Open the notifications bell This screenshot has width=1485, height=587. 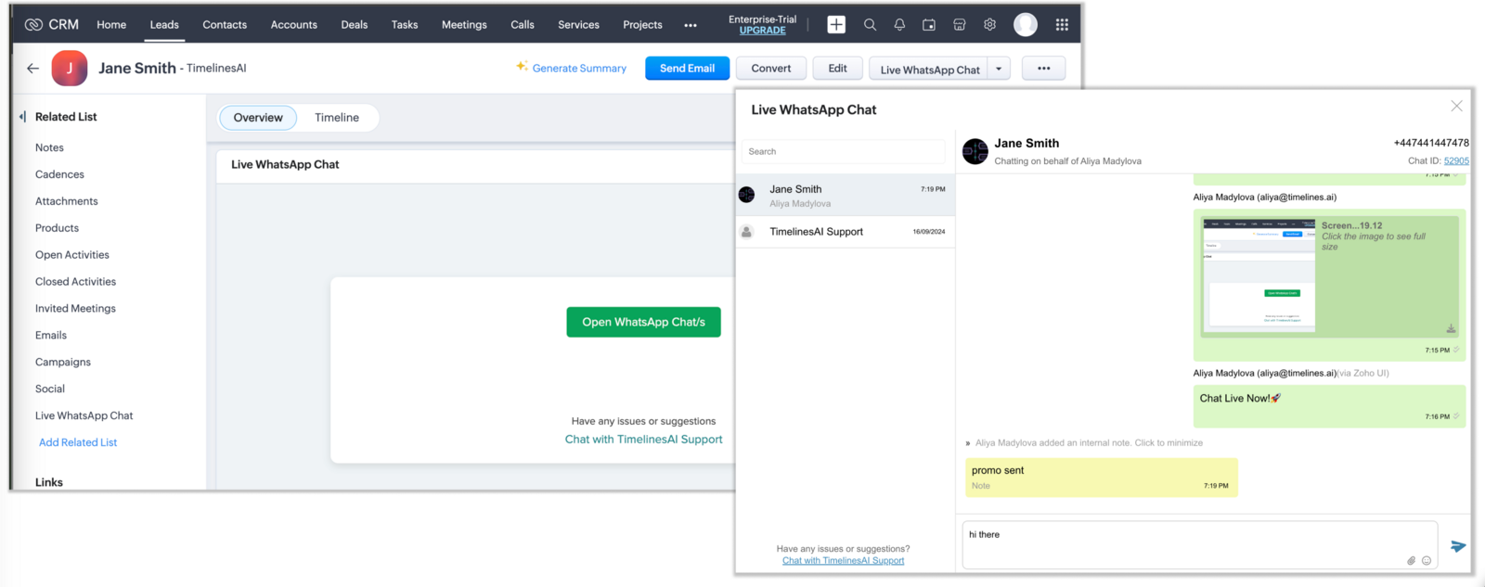coord(899,25)
